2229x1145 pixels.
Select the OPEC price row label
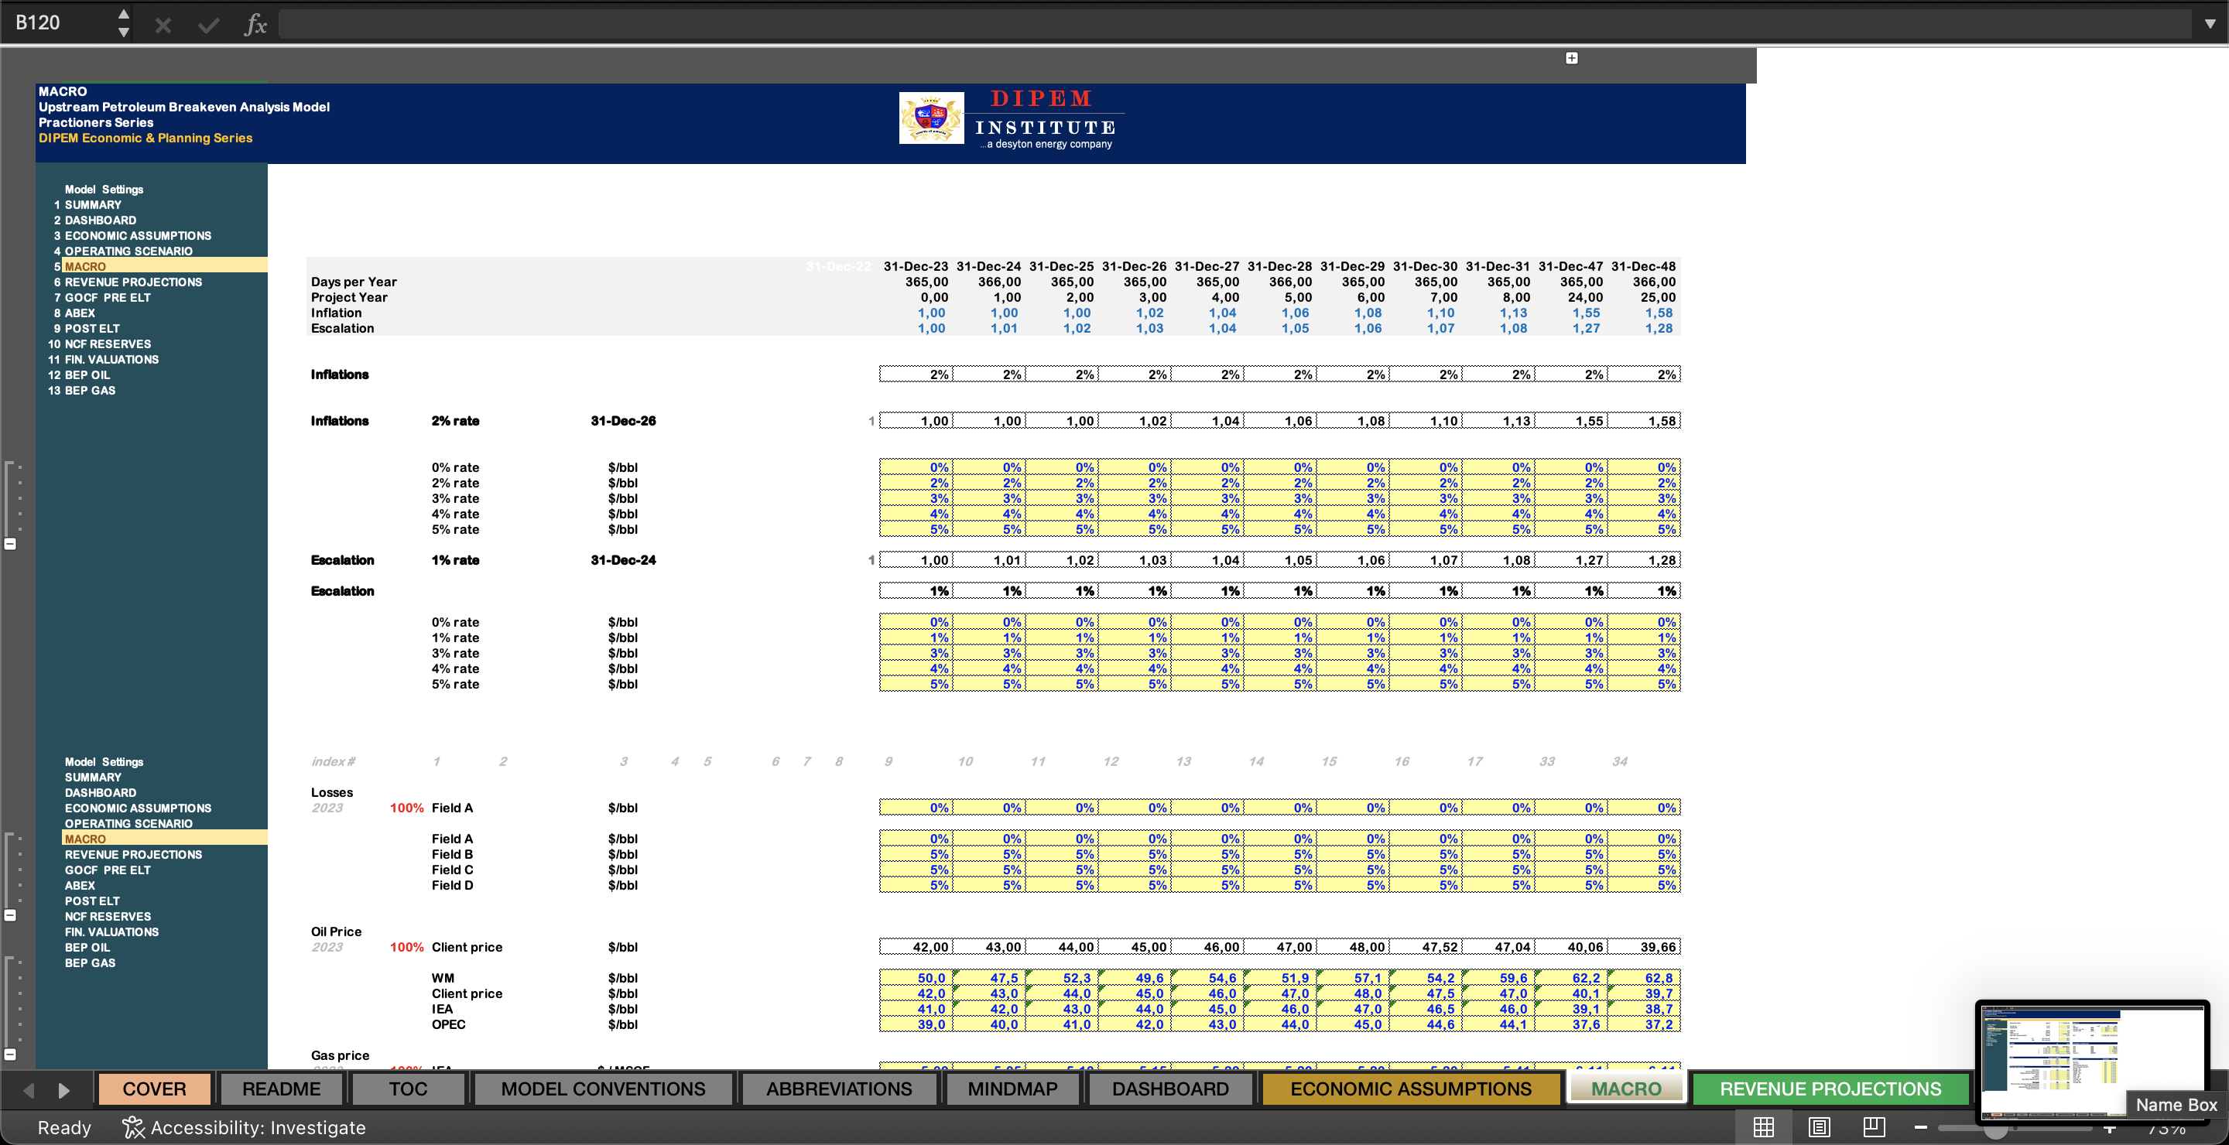tap(448, 1025)
